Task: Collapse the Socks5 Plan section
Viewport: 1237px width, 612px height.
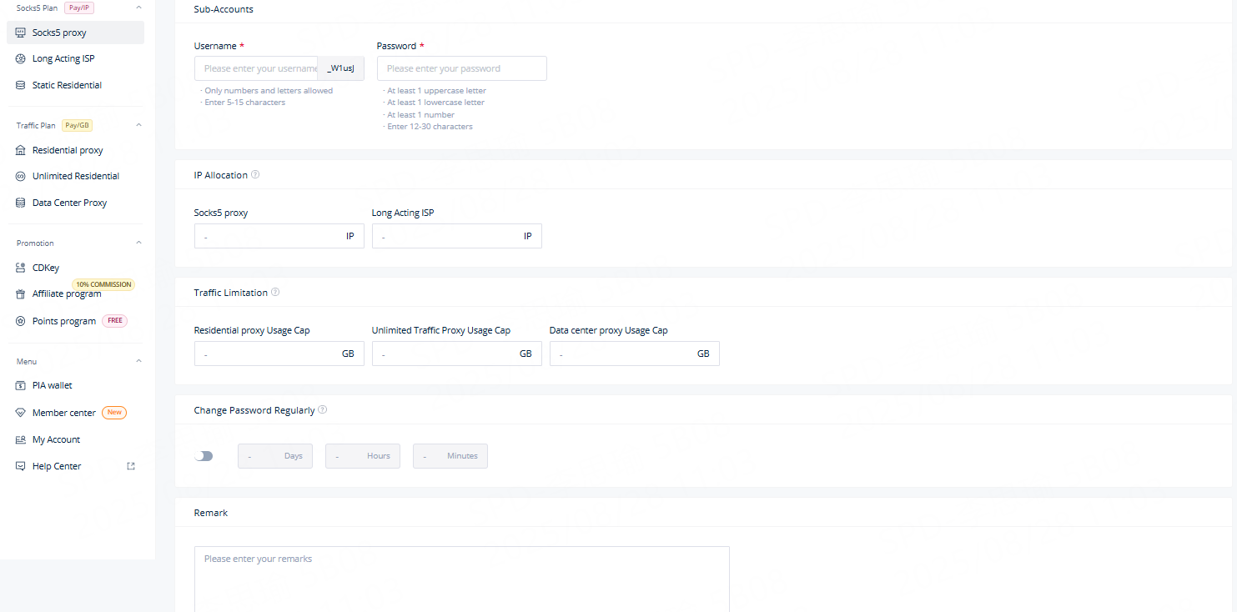Action: click(138, 8)
